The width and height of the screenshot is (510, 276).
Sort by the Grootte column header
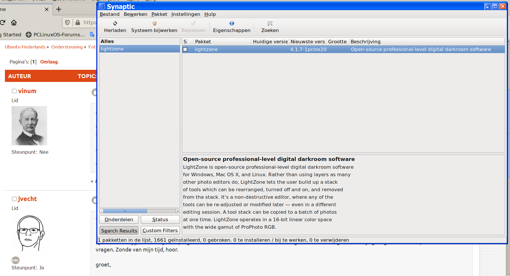point(338,42)
